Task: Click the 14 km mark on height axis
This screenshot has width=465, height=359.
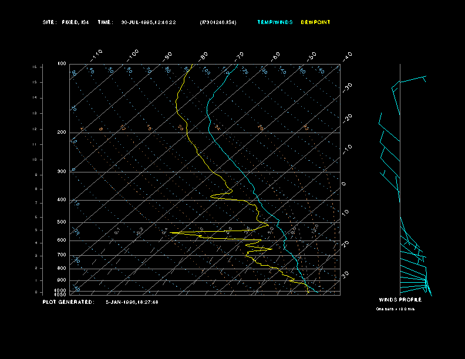Action: point(35,98)
